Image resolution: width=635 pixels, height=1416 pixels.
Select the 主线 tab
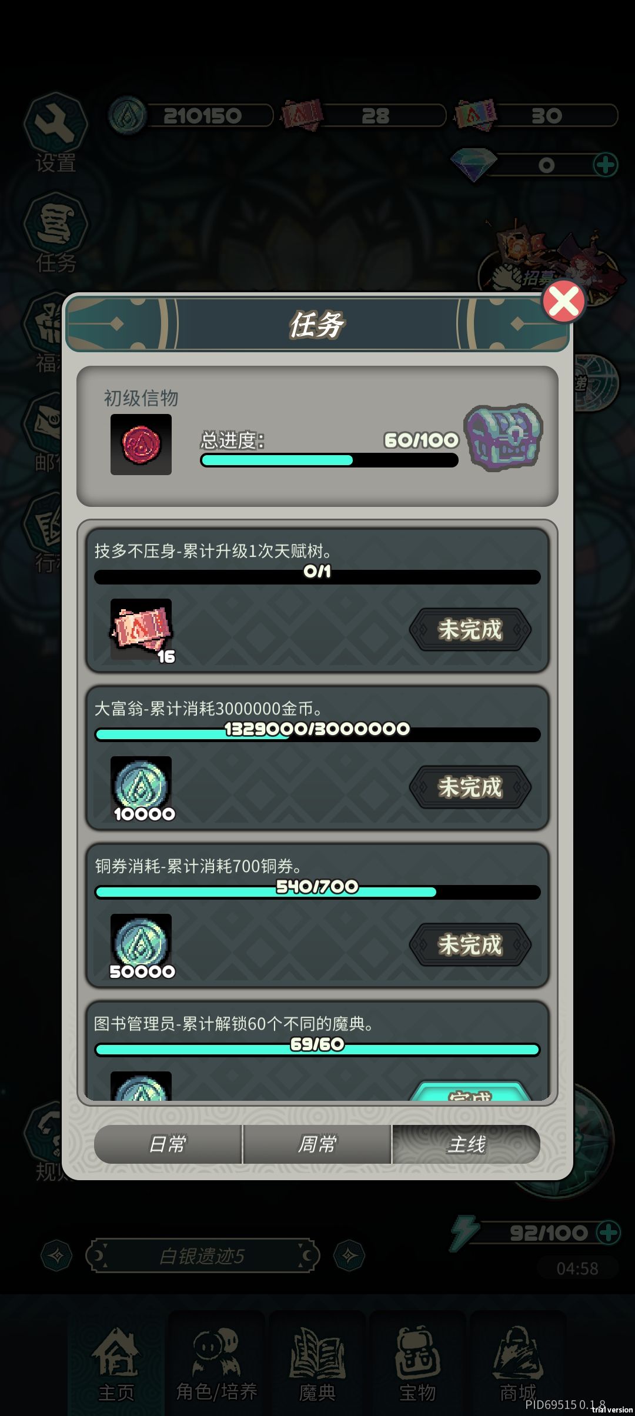coord(466,1144)
